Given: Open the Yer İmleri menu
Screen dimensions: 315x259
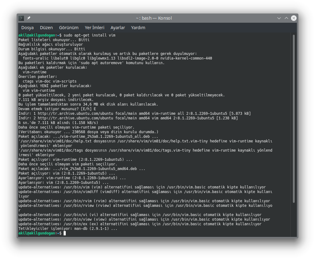Looking at the screenshot, I should click(95, 28).
